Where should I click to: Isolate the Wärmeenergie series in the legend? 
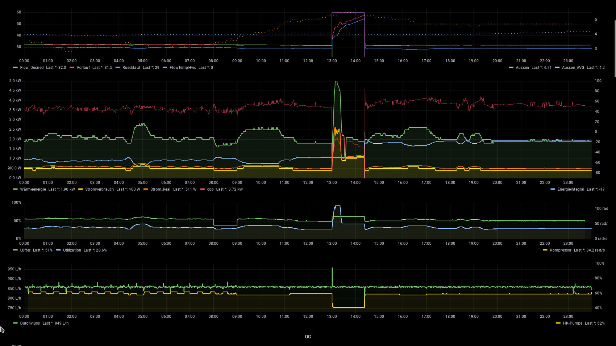pyautogui.click(x=33, y=189)
